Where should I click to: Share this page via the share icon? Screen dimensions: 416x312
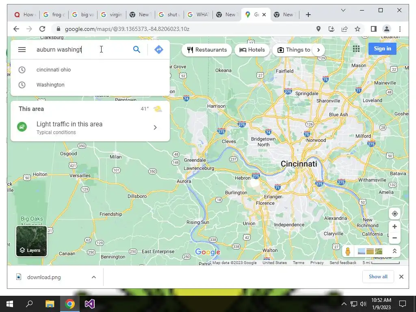click(x=344, y=29)
